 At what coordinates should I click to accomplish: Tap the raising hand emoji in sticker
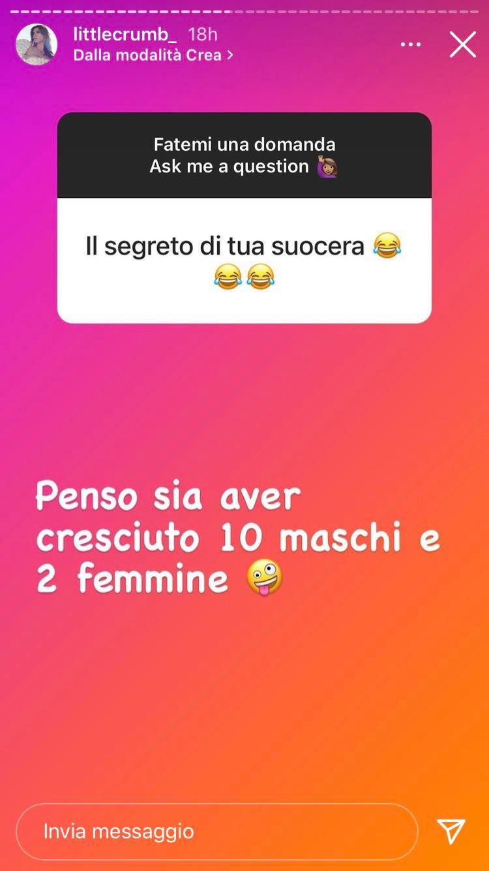point(326,167)
